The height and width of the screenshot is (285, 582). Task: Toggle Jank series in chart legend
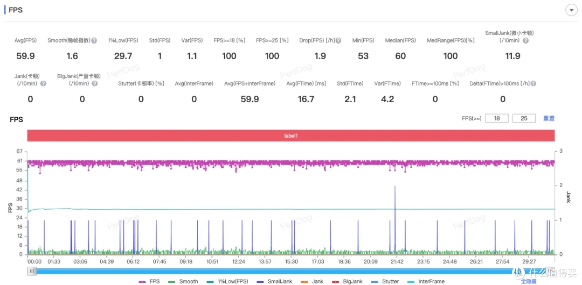(312, 281)
